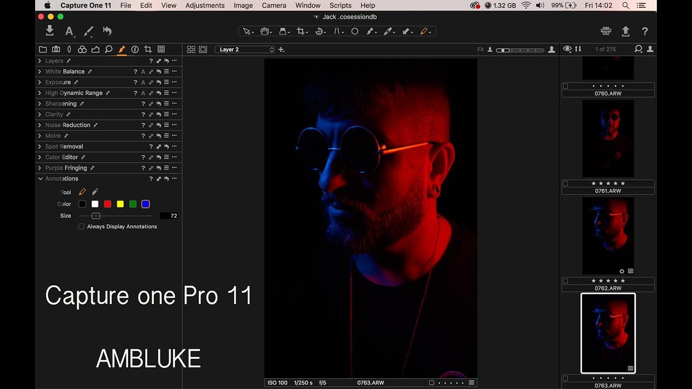
Task: Select the Rotate straighten tool
Action: pyautogui.click(x=320, y=31)
